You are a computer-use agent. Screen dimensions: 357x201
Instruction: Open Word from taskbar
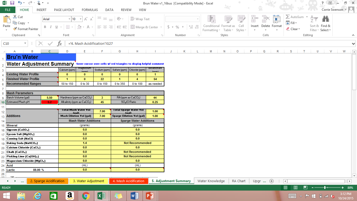click(135, 196)
